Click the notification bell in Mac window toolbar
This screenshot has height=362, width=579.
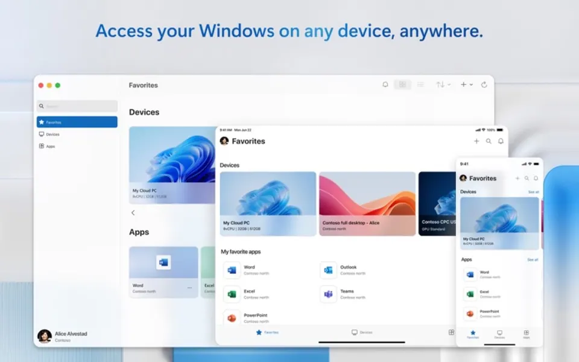[385, 84]
